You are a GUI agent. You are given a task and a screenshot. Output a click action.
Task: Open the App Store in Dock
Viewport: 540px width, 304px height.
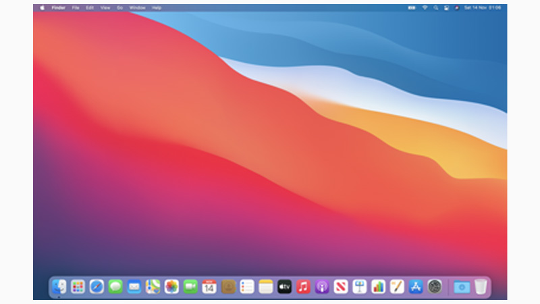416,286
